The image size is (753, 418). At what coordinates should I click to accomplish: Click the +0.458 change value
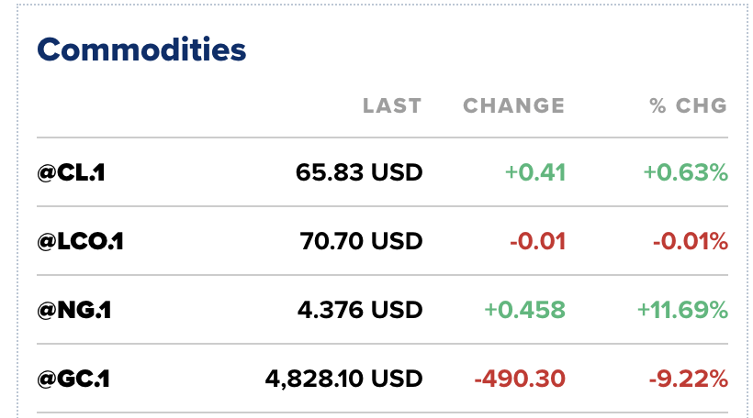(x=526, y=310)
